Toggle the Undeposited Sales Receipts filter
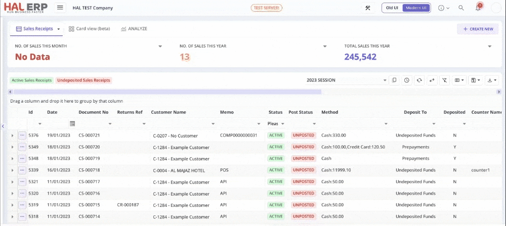 [x=83, y=80]
